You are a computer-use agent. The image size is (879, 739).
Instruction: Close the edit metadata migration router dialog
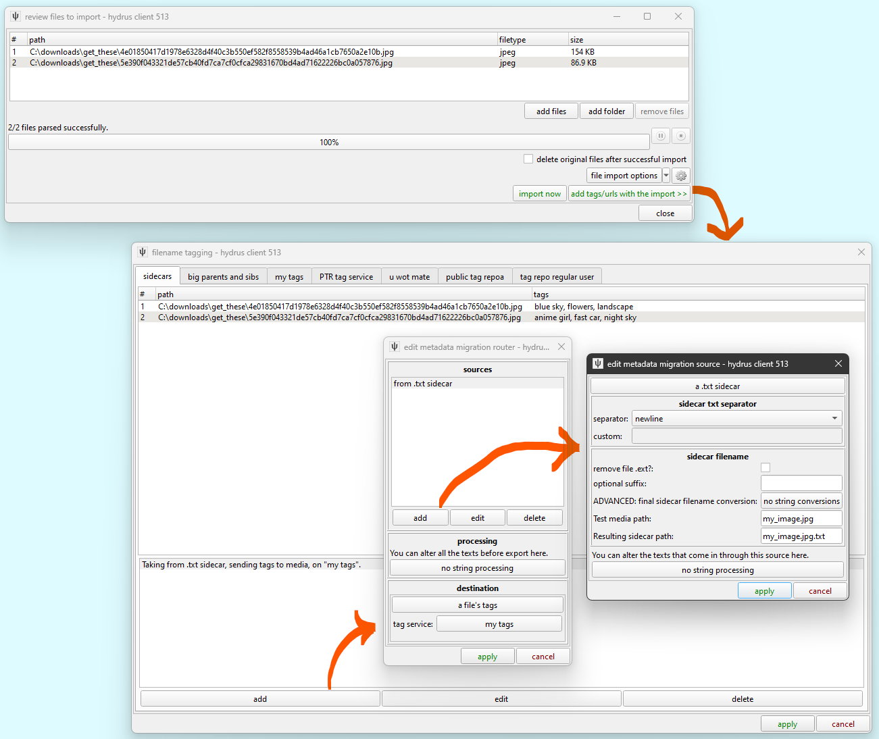561,347
